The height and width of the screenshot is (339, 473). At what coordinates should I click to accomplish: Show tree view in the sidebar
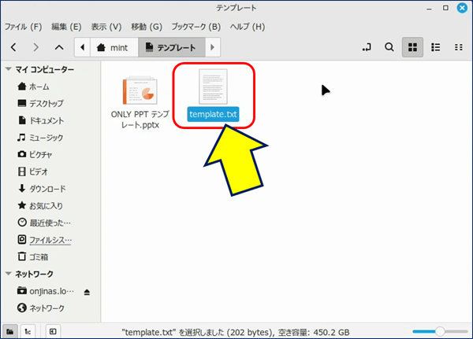[x=28, y=332]
